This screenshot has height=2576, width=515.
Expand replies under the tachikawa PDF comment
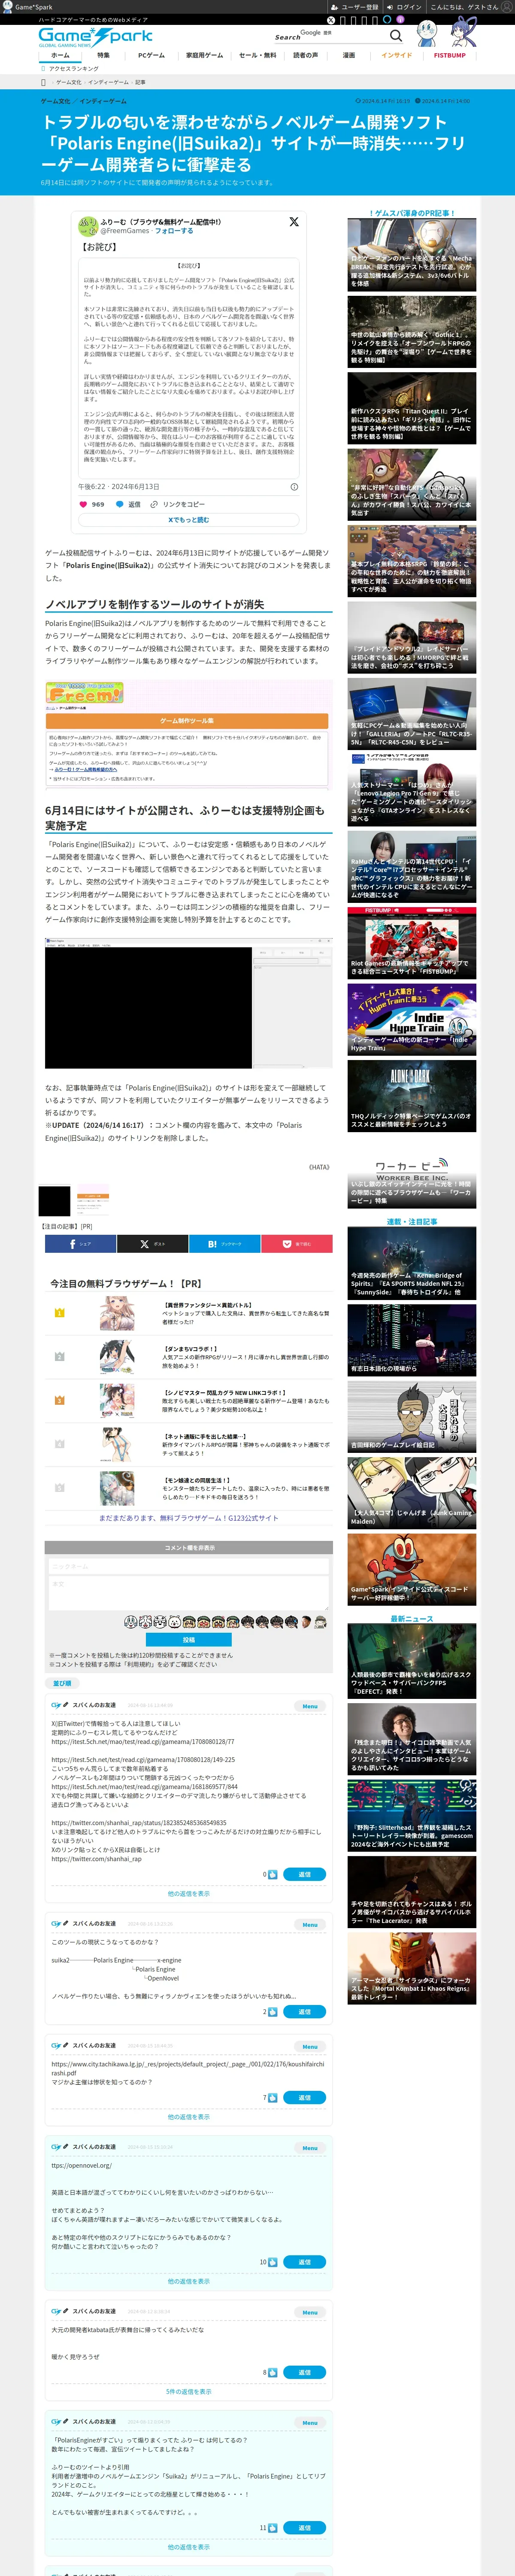point(188,2117)
